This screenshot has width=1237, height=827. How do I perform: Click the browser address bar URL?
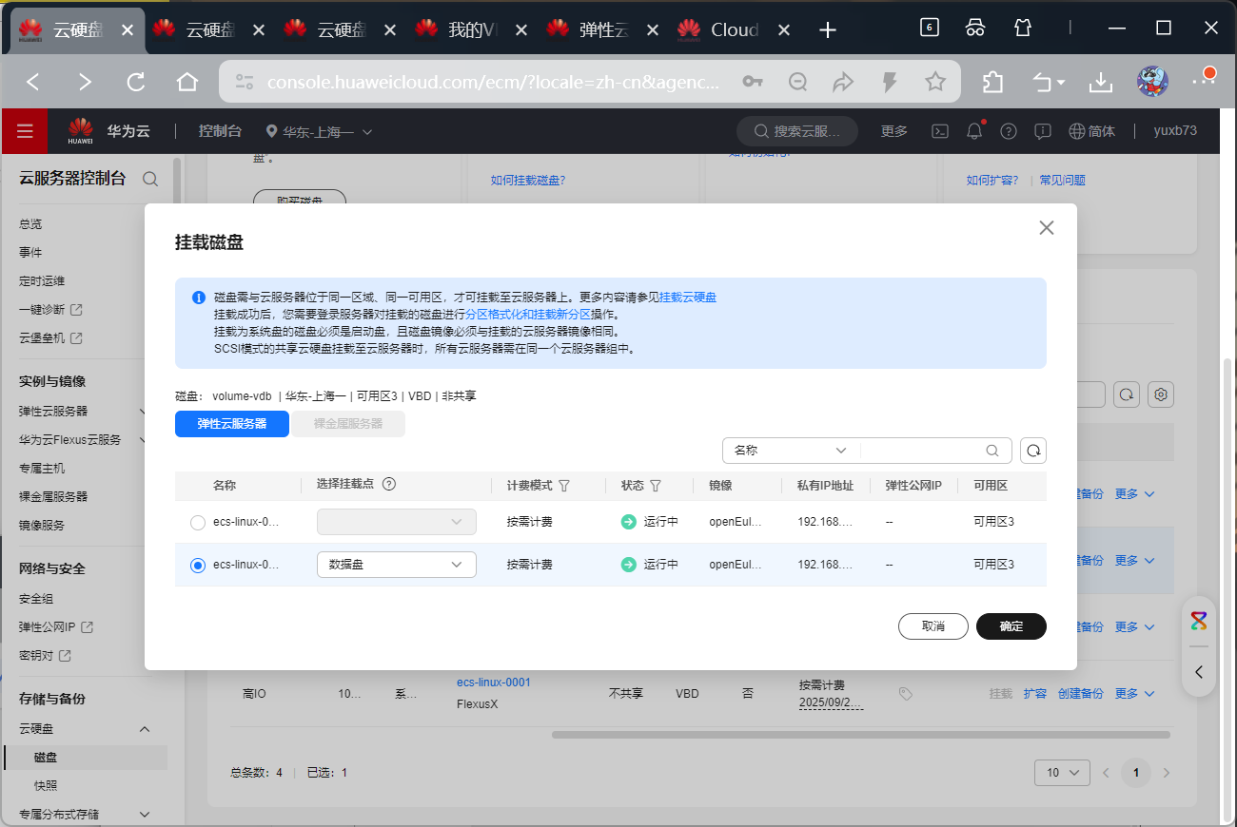(494, 82)
